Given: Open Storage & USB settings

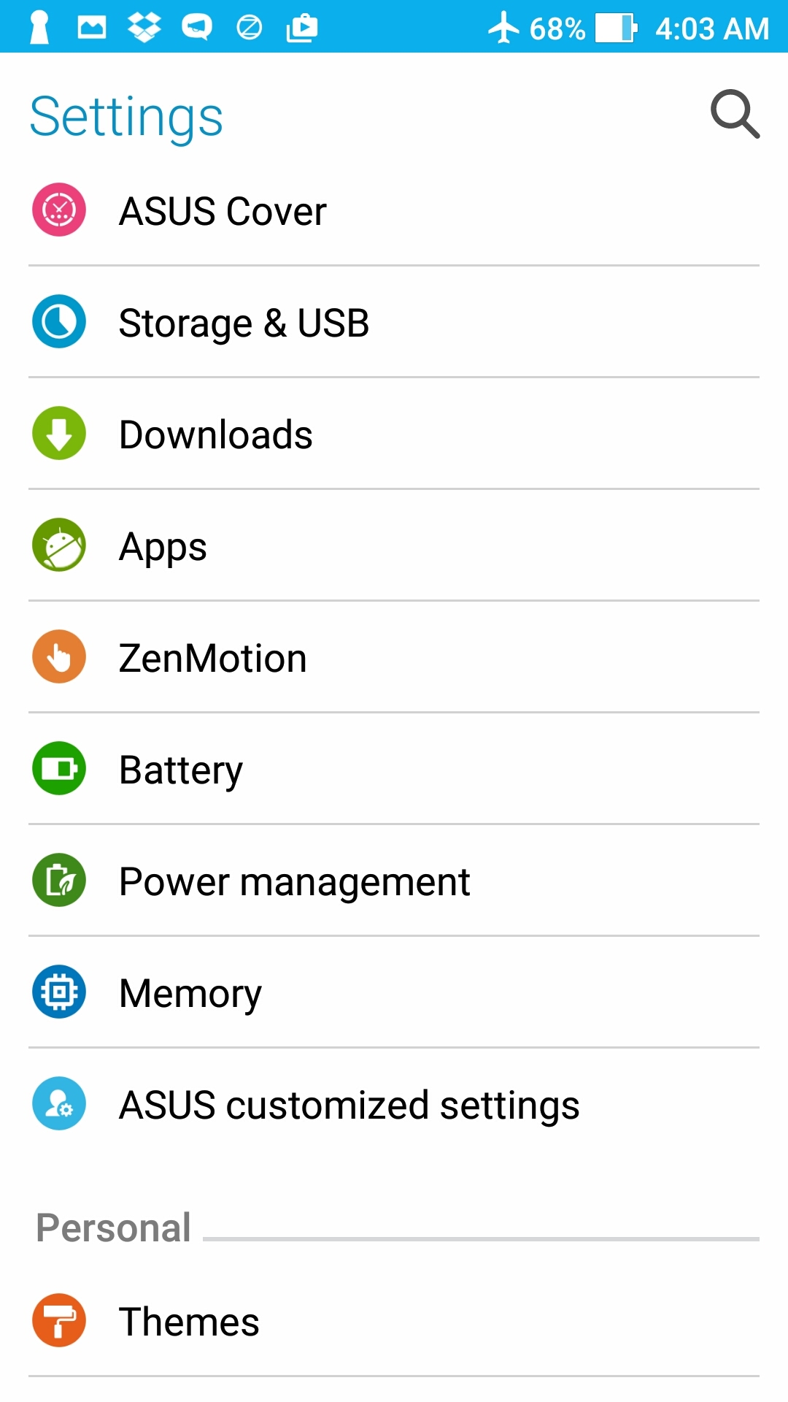Looking at the screenshot, I should coord(244,323).
